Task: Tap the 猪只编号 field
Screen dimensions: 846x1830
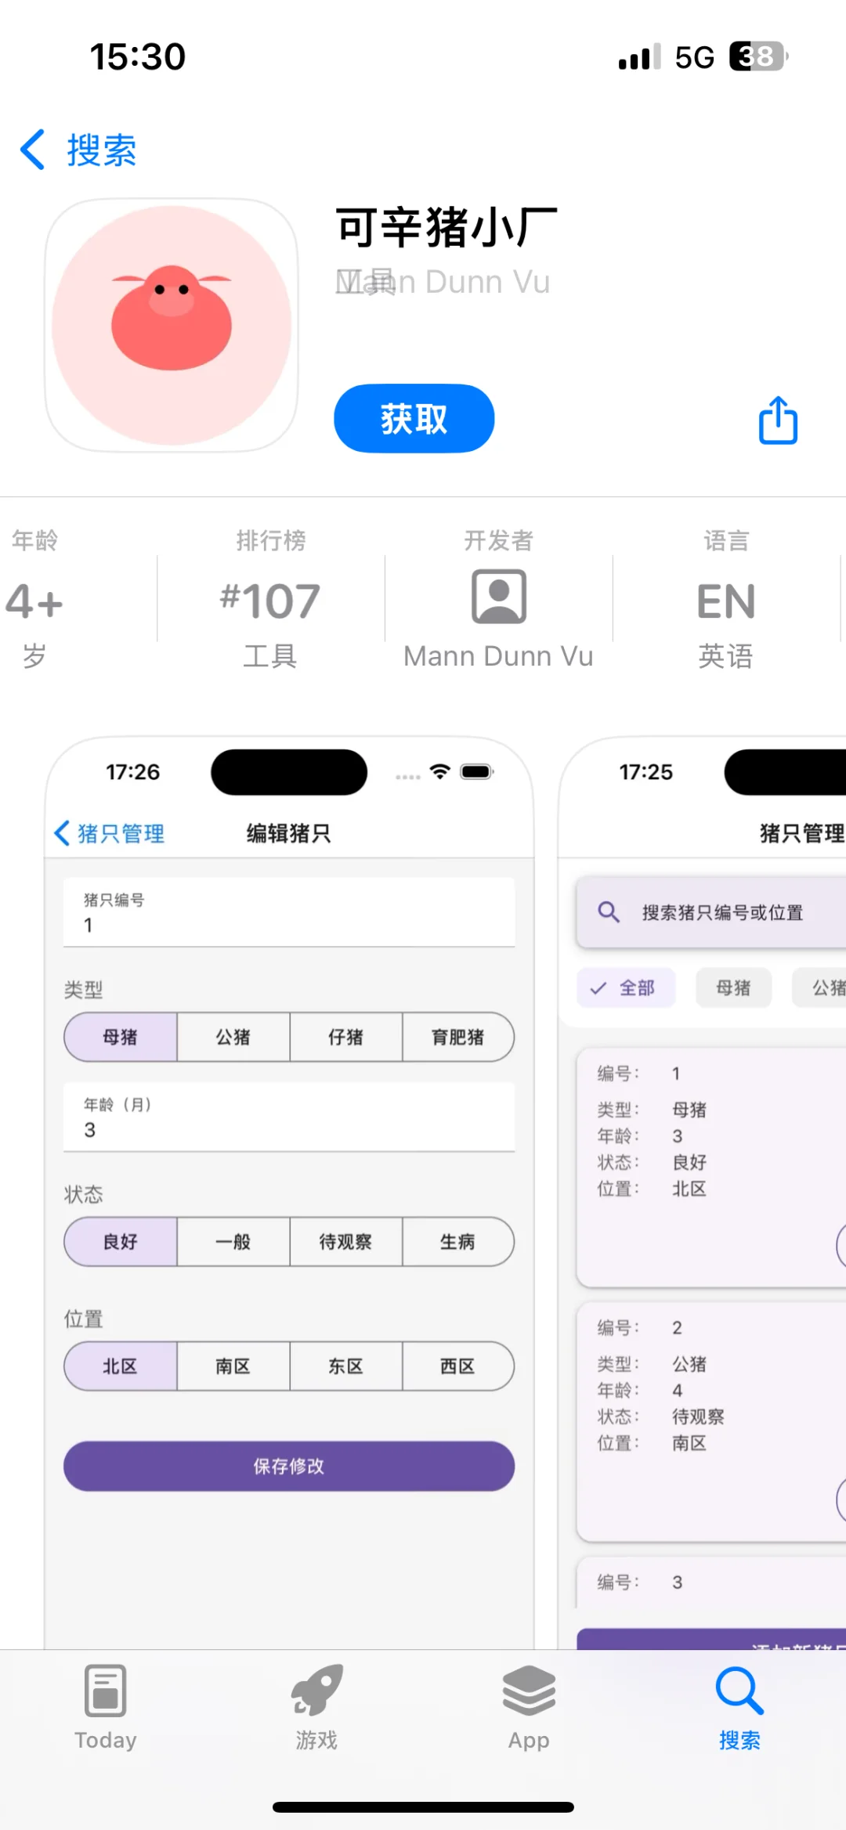Action: (289, 912)
